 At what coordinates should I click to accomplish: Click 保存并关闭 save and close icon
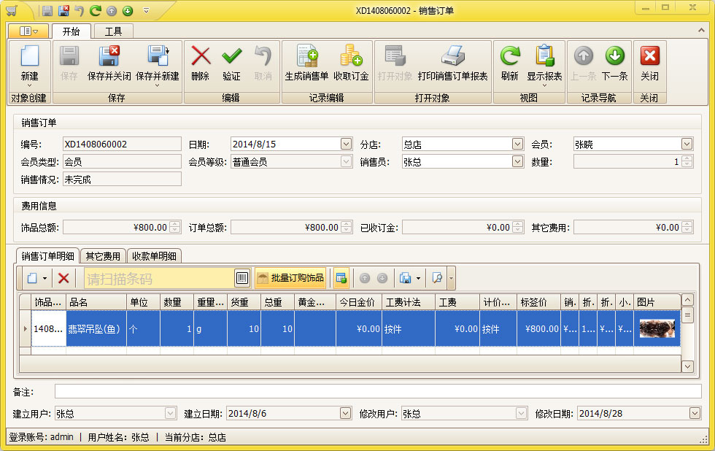click(109, 56)
